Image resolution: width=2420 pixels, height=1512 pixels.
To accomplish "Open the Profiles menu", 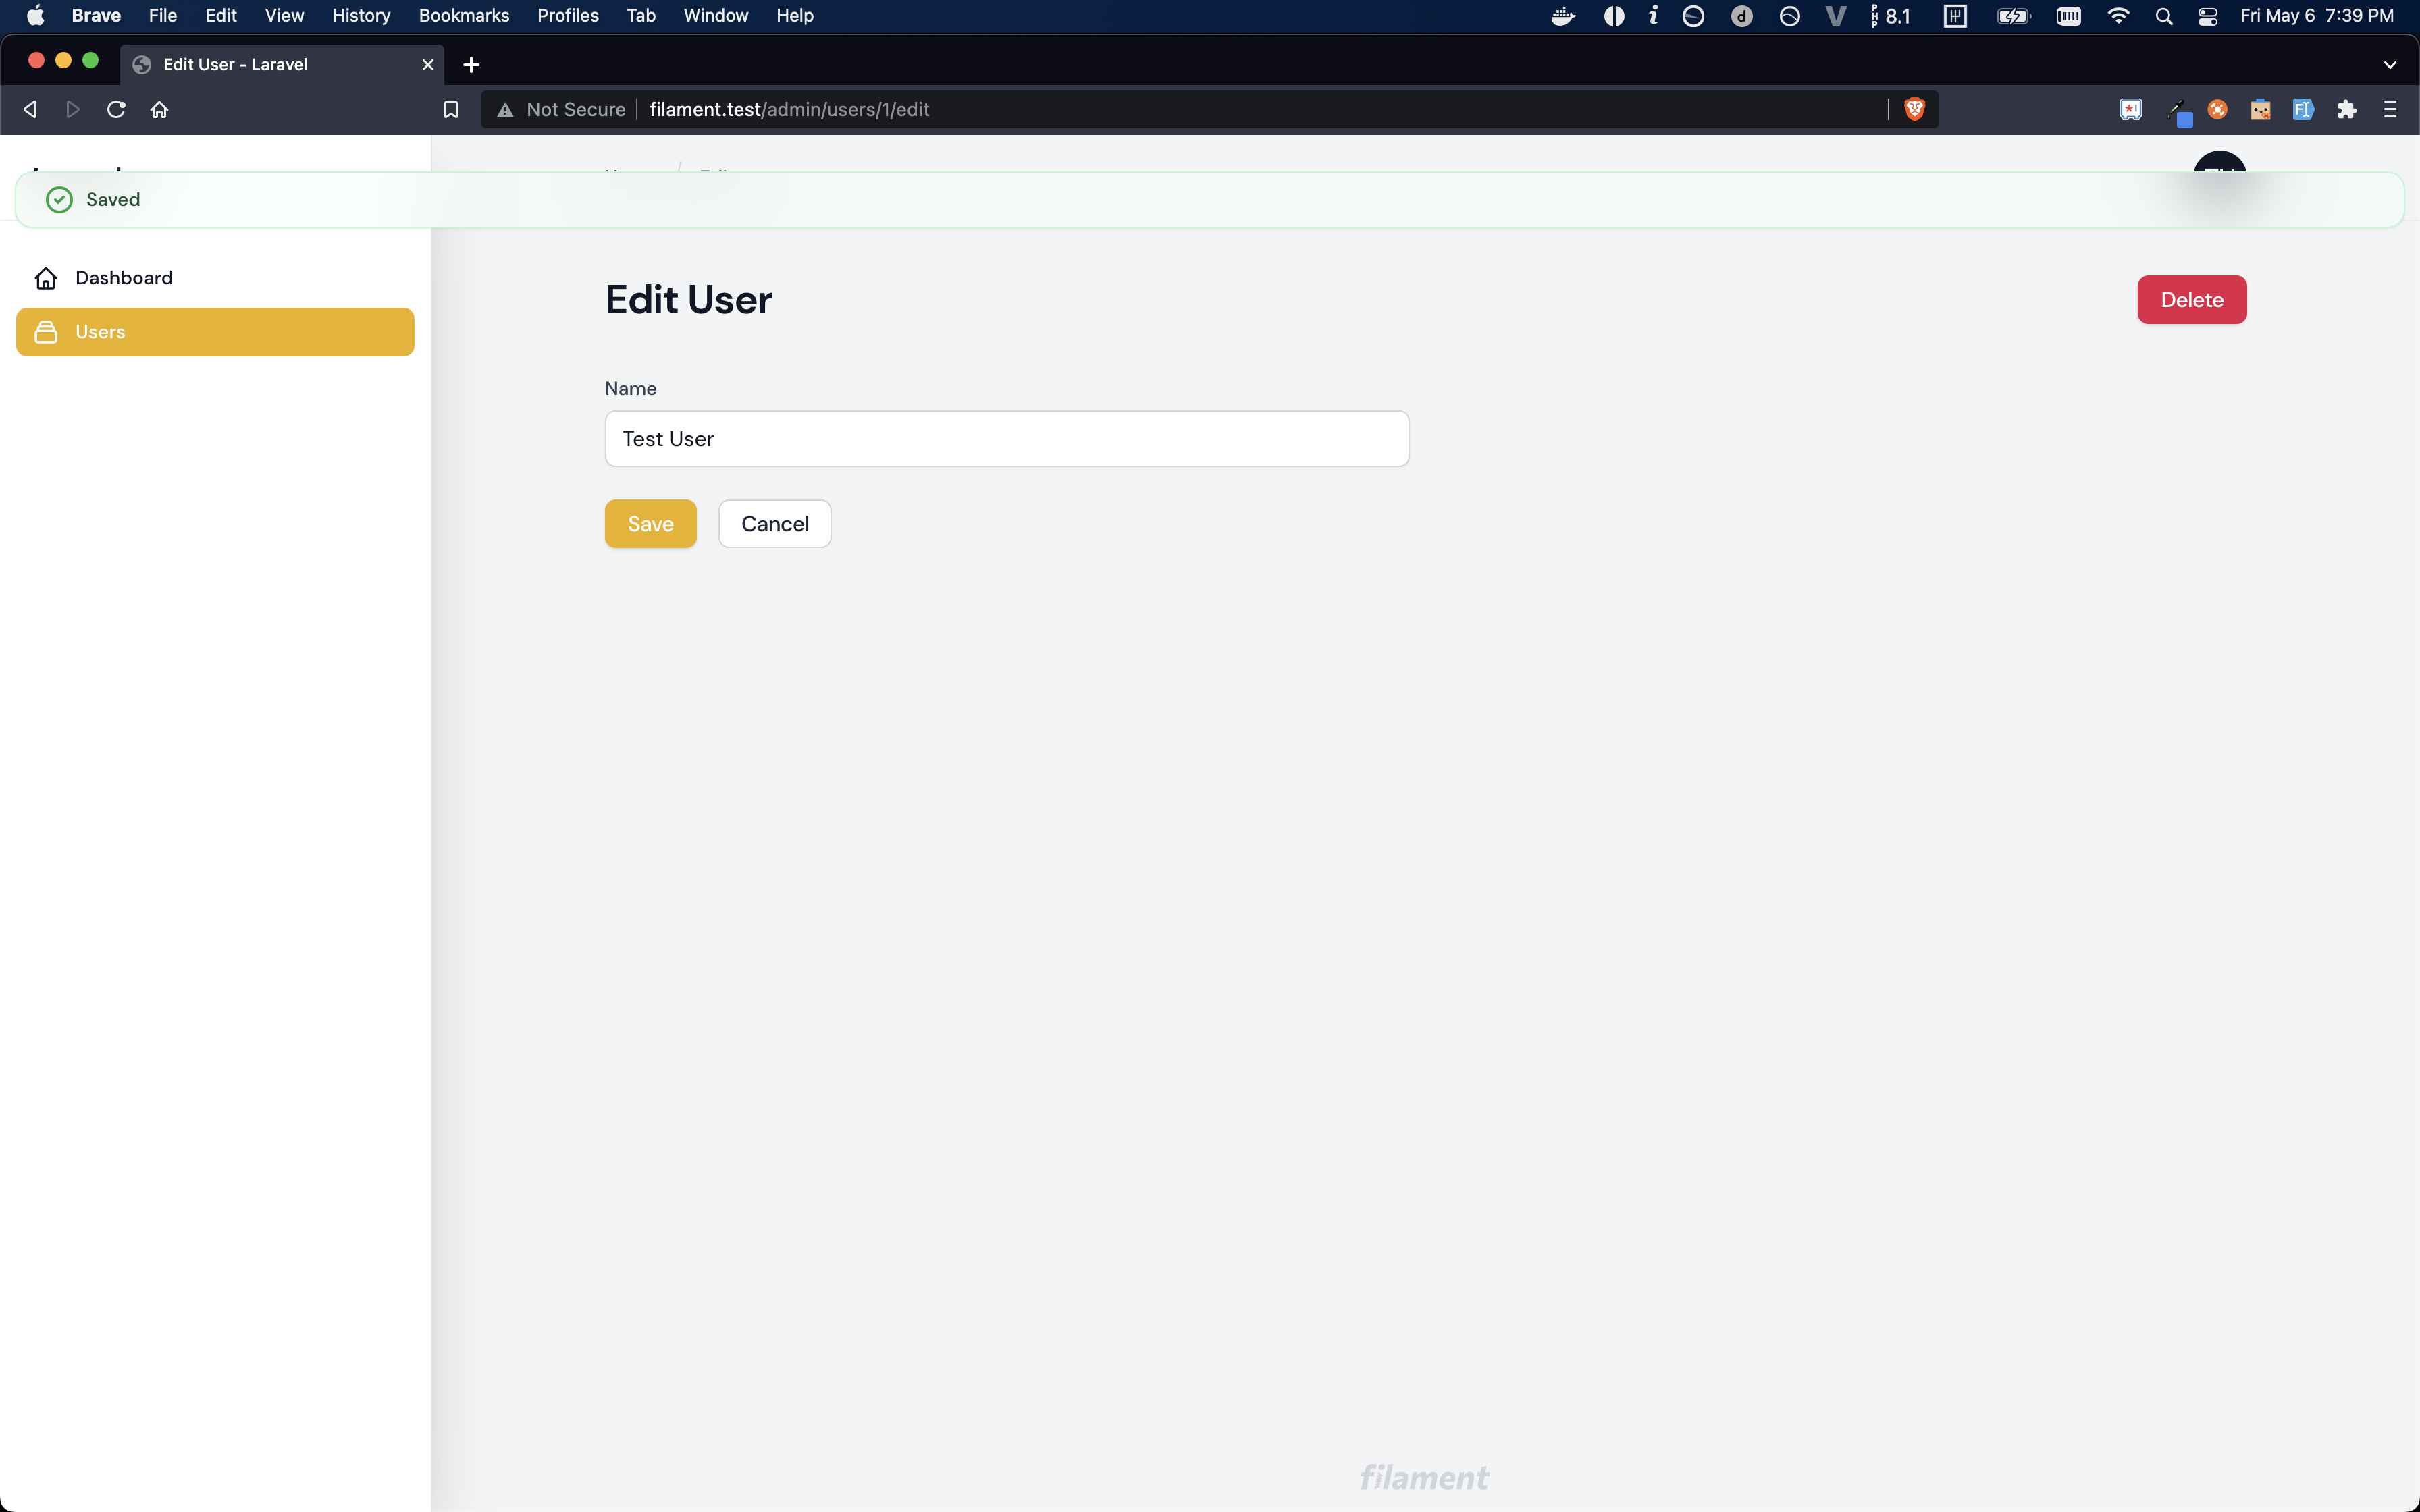I will coord(568,15).
